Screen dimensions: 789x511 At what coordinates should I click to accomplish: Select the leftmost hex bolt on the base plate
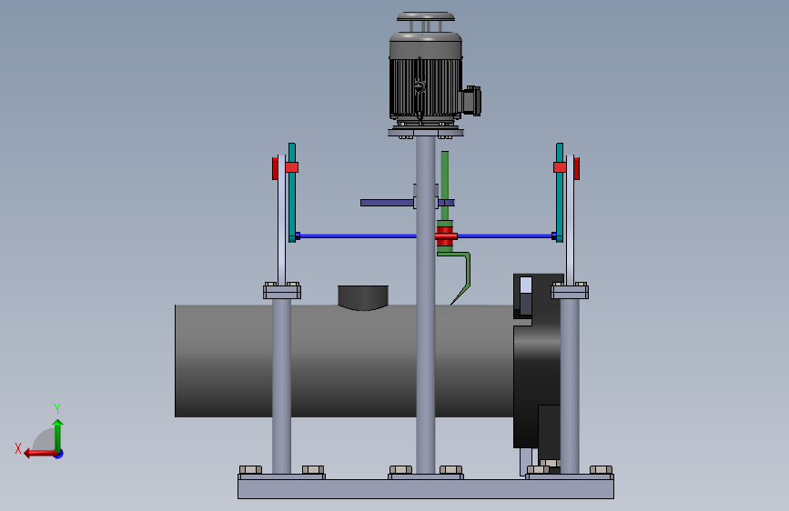[x=250, y=470]
